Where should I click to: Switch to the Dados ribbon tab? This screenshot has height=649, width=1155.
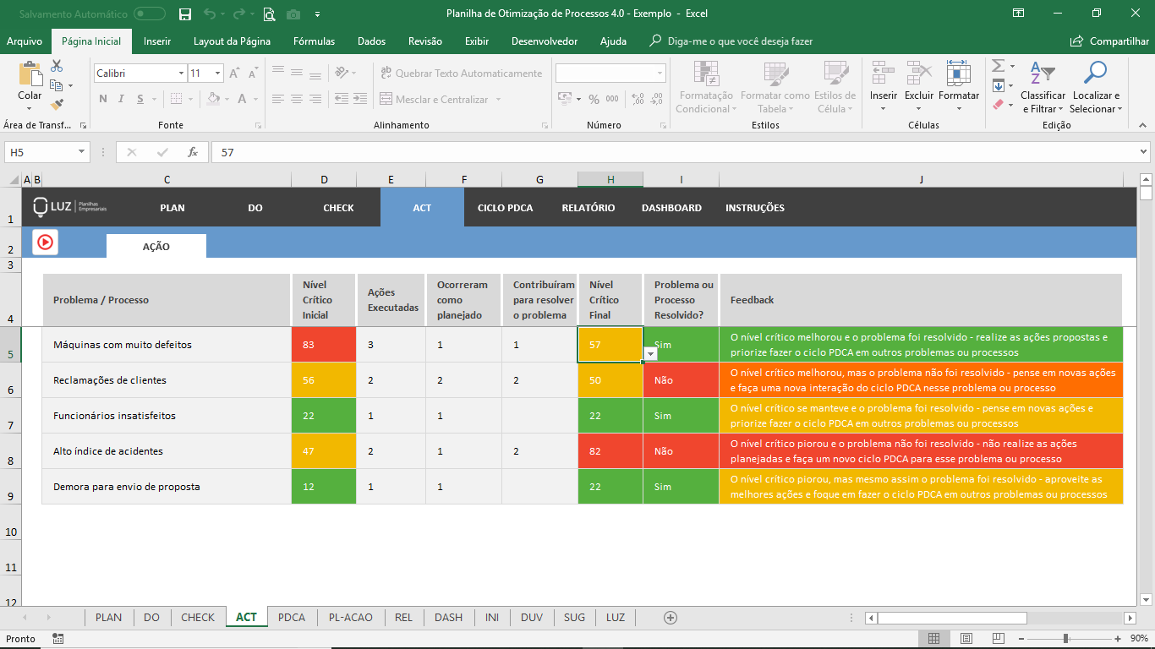point(371,41)
